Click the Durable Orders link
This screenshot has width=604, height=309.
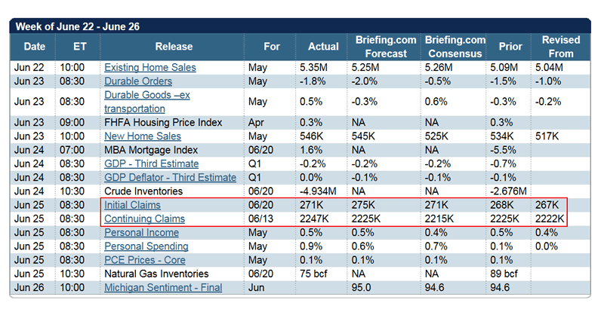click(x=140, y=81)
